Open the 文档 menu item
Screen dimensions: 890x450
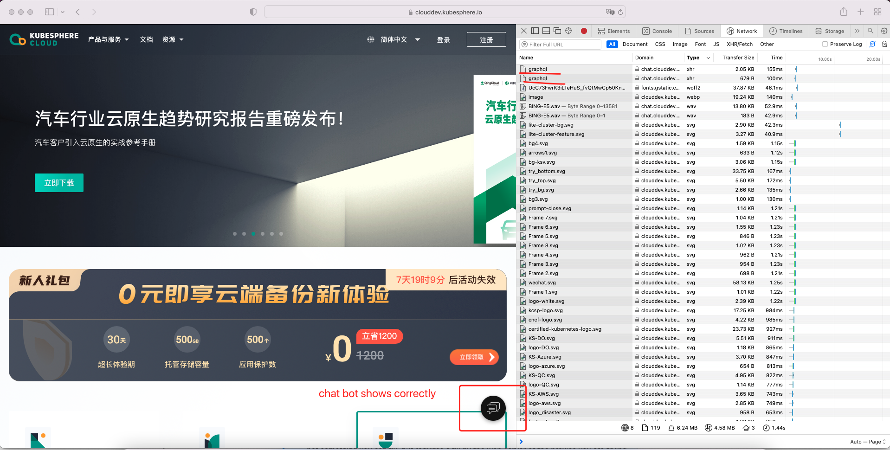(x=146, y=39)
